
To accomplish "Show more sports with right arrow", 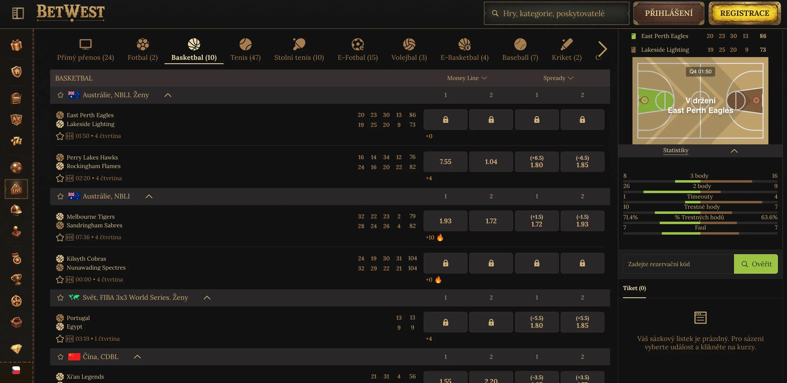I will coord(602,49).
